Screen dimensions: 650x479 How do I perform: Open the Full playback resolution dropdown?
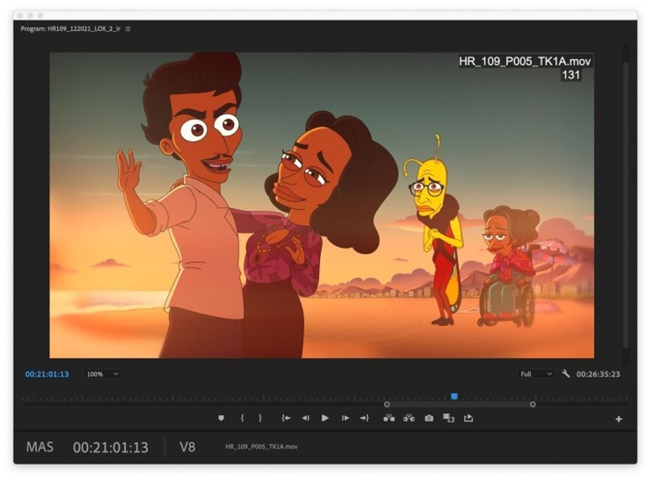pyautogui.click(x=536, y=374)
